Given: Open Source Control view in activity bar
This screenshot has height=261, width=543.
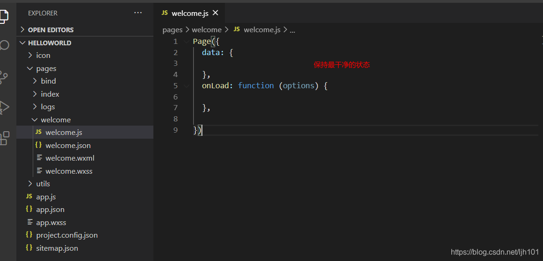Looking at the screenshot, I should coord(3,78).
